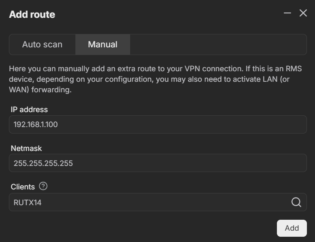
Task: Click the "IP address" field label
Action: pyautogui.click(x=29, y=110)
